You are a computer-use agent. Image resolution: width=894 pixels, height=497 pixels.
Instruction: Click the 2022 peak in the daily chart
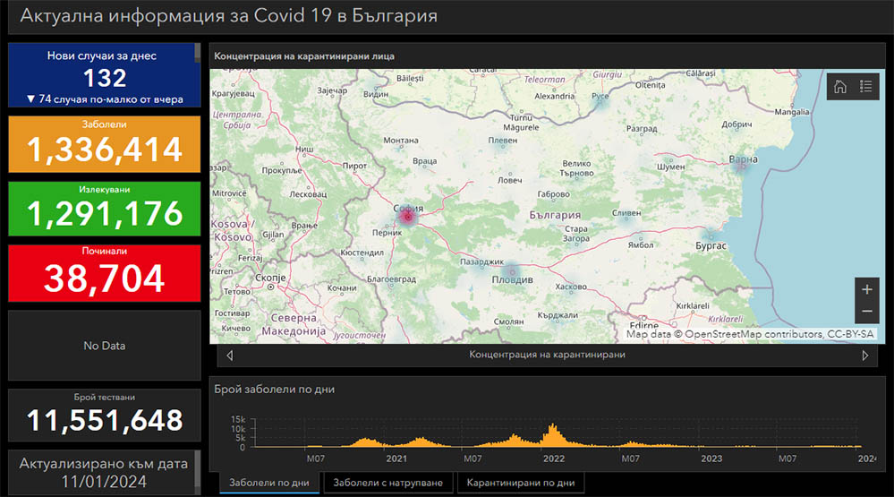(552, 434)
